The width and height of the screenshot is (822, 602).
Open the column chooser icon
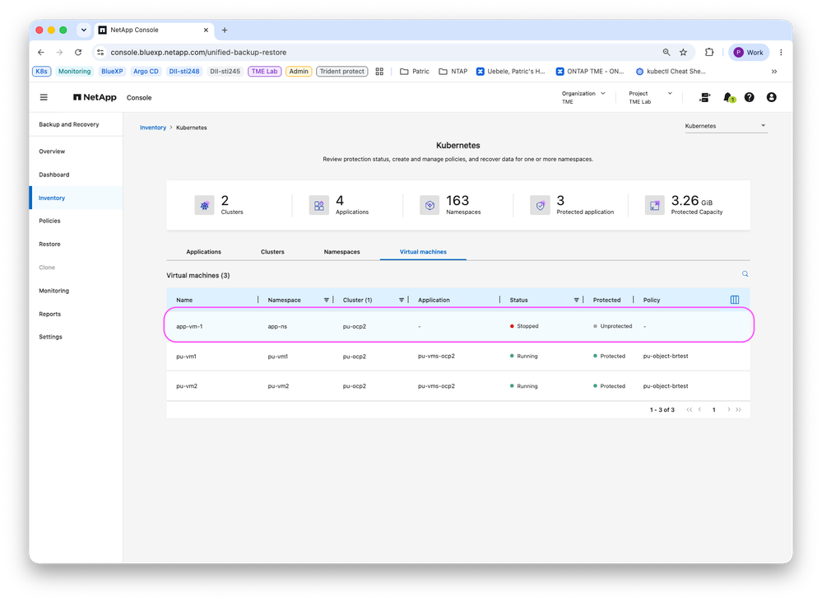(x=735, y=300)
